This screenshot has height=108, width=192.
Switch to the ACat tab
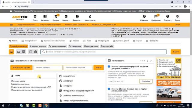[x=87, y=41]
